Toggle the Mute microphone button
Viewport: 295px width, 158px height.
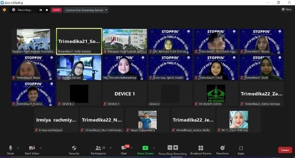point(10,150)
